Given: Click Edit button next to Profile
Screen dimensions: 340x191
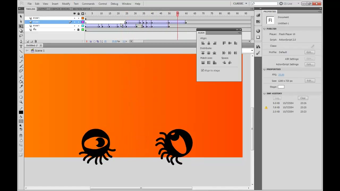Looking at the screenshot, I should click(310, 52).
